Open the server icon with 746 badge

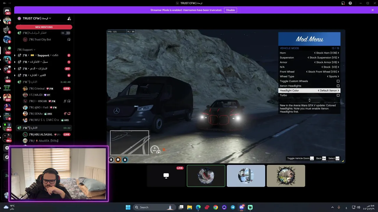click(7, 107)
